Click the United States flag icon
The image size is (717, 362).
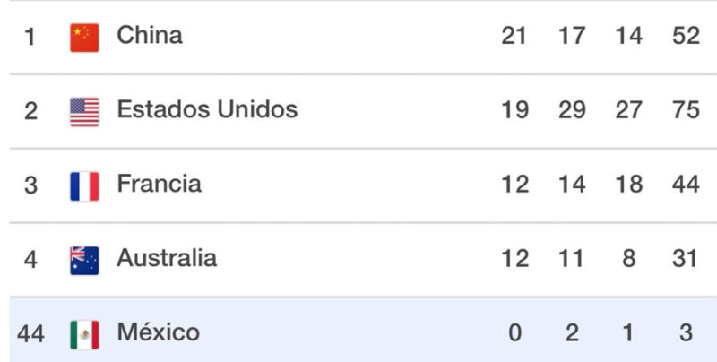click(x=84, y=111)
